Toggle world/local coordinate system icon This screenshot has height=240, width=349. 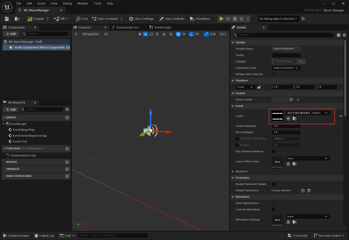point(164,34)
